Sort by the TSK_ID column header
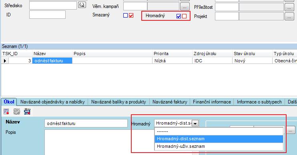297x155 pixels. coord(17,54)
